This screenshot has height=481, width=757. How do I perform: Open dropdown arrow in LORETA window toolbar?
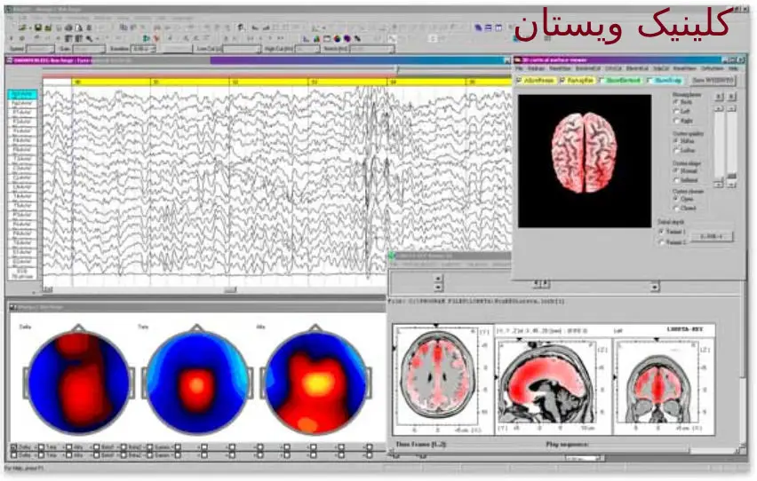655,287
